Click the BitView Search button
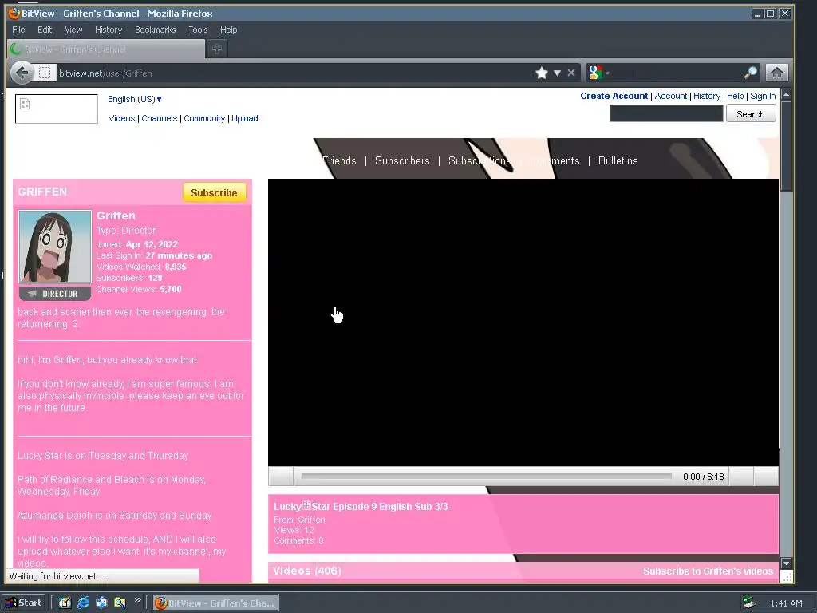The height and width of the screenshot is (613, 817). click(x=751, y=113)
